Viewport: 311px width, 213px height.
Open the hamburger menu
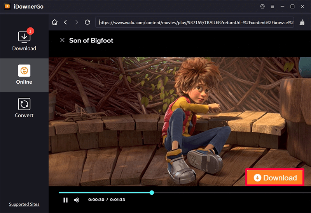[x=273, y=7]
